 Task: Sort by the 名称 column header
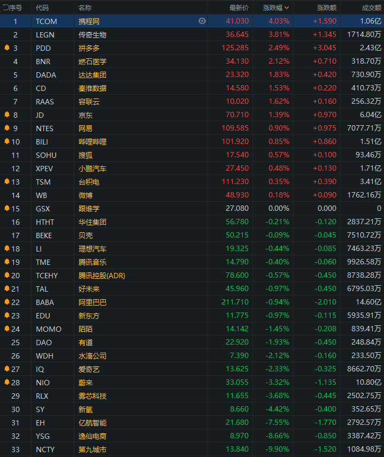click(x=85, y=8)
